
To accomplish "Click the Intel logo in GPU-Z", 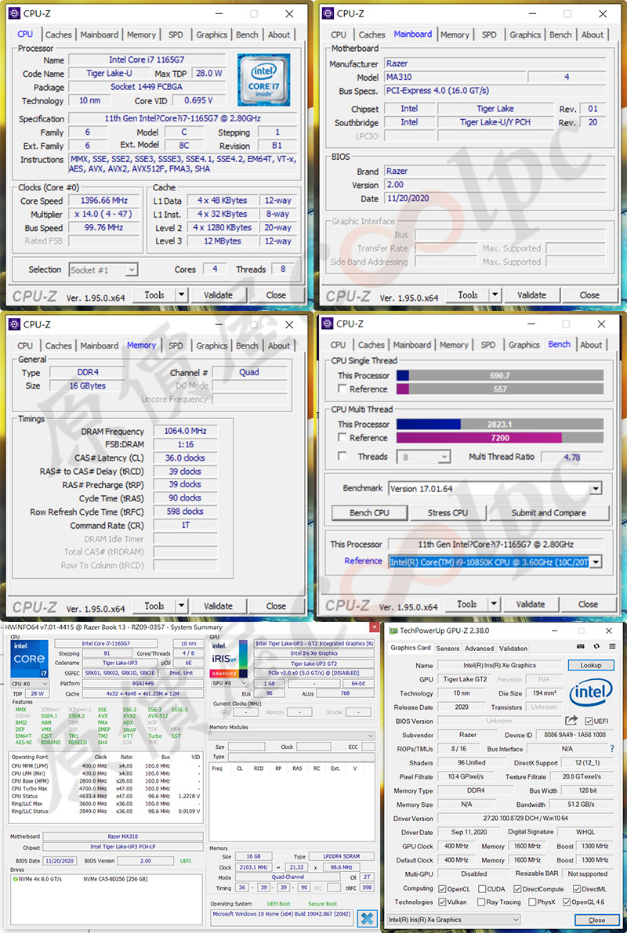I will (x=590, y=693).
